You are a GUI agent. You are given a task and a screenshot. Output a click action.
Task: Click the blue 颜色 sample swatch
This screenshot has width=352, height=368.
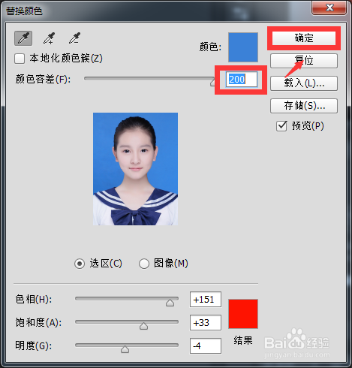(x=243, y=47)
